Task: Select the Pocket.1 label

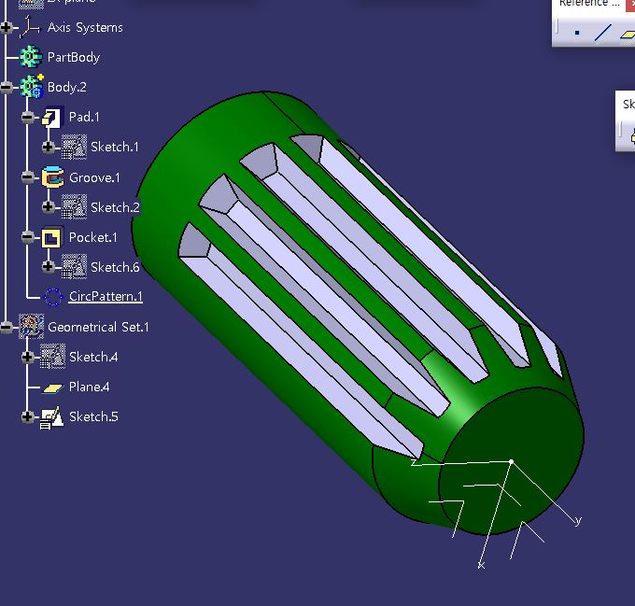Action: (x=93, y=237)
